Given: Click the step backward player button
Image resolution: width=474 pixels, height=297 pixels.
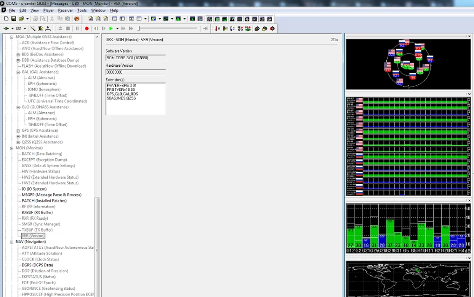Looking at the screenshot, I should coord(96,28).
